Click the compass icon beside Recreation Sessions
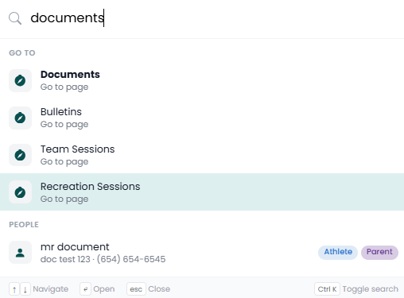This screenshot has width=404, height=298. tap(20, 192)
